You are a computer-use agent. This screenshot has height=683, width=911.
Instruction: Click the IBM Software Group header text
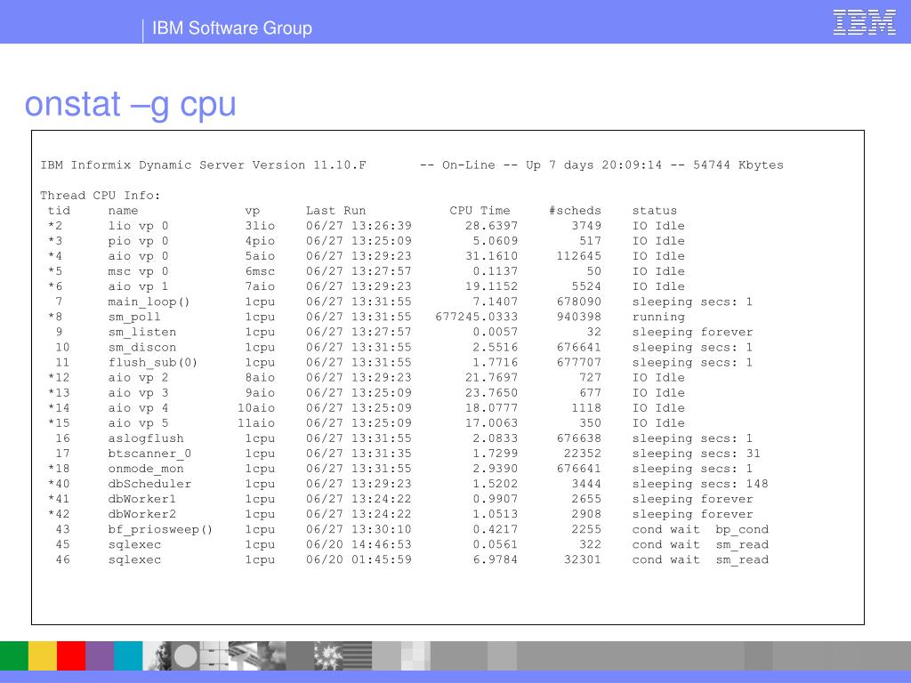click(x=232, y=28)
